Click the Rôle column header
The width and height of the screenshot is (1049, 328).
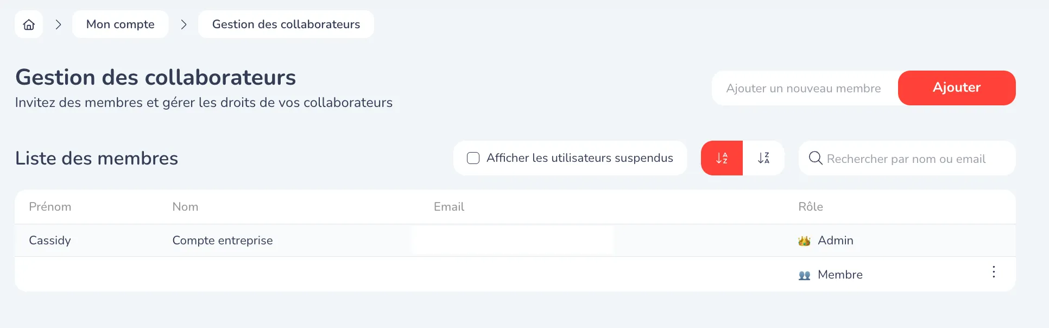(810, 207)
